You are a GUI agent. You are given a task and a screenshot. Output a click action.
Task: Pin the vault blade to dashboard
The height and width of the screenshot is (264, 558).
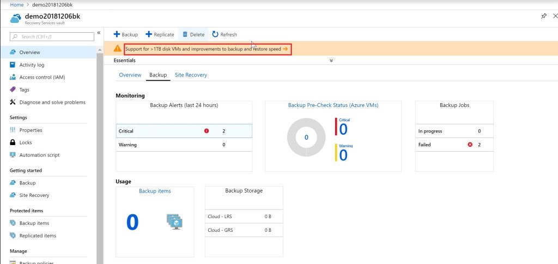544,16
